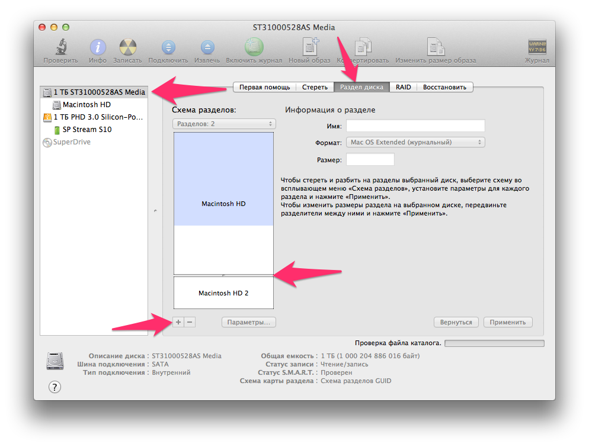589x447 pixels.
Task: Click the Записать burn icon
Action: click(128, 47)
